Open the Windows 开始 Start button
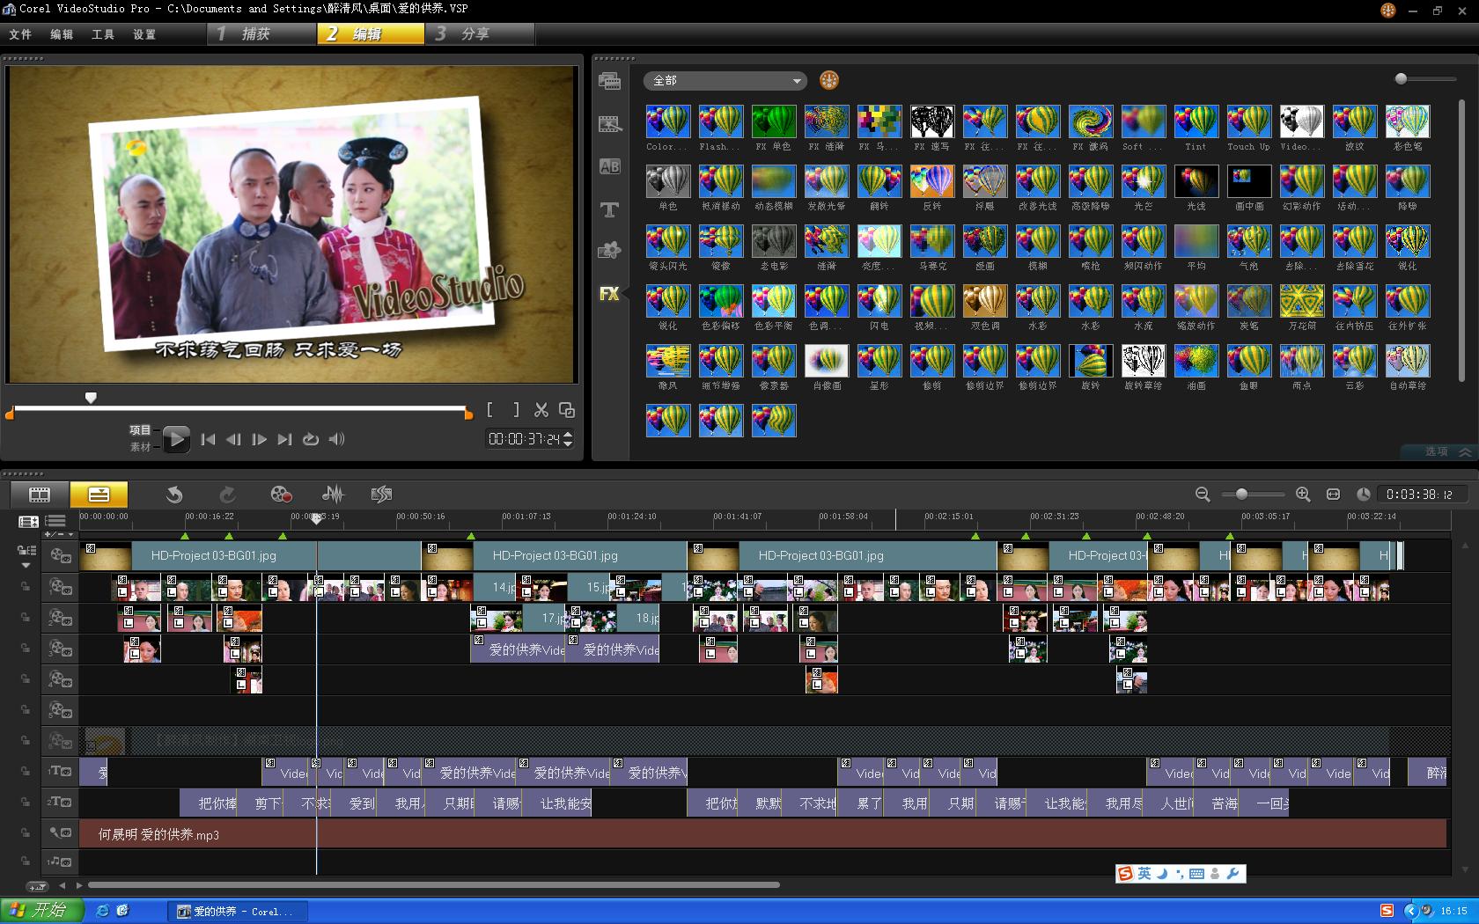The width and height of the screenshot is (1479, 924). tap(41, 911)
